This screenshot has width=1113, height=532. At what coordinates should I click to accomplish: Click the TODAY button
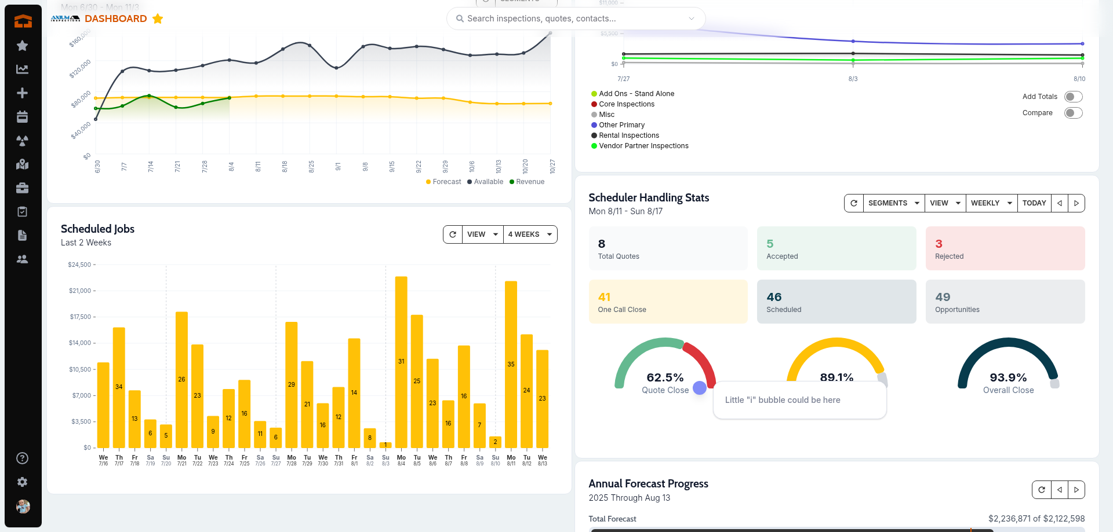[1034, 203]
